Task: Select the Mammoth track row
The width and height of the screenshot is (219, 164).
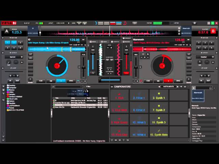Action: pos(80,105)
